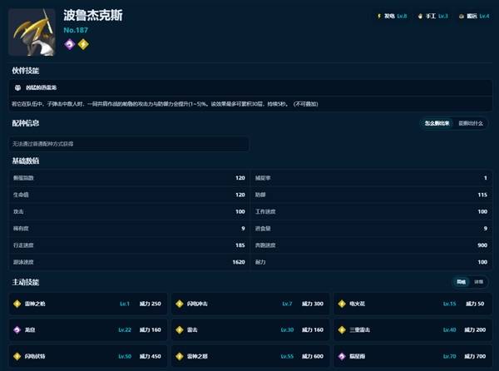Image resolution: width=499 pixels, height=371 pixels.
Task: Click the electric icon of 三重雷击 skill
Action: 342,330
